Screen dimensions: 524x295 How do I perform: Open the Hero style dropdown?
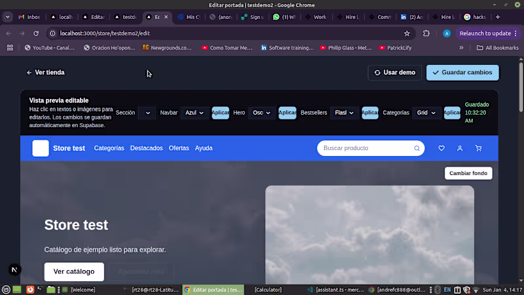(x=261, y=113)
